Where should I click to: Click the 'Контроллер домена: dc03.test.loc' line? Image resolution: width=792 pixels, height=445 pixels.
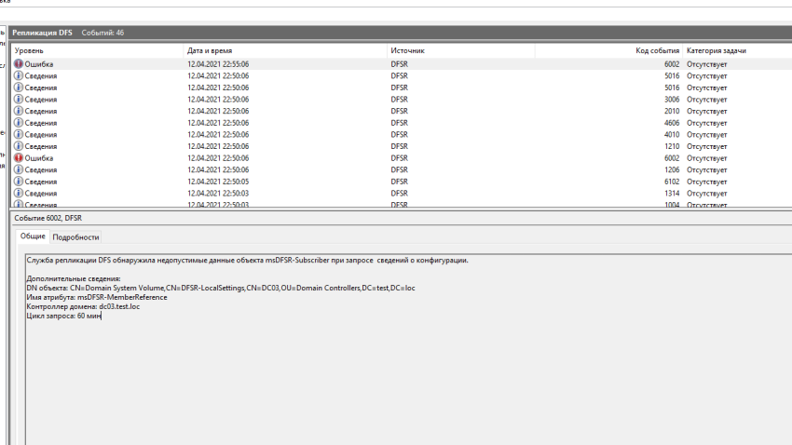(x=83, y=306)
